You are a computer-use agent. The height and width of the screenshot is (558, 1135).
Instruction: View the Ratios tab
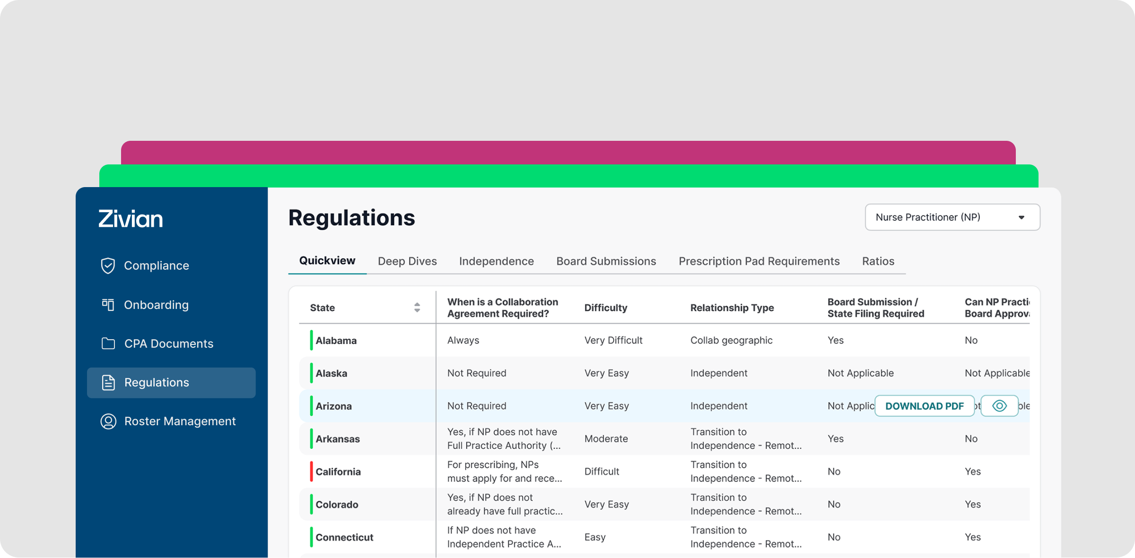pyautogui.click(x=878, y=261)
